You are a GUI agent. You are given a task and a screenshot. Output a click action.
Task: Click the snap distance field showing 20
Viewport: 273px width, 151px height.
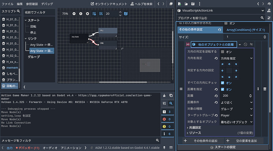coord(112,13)
